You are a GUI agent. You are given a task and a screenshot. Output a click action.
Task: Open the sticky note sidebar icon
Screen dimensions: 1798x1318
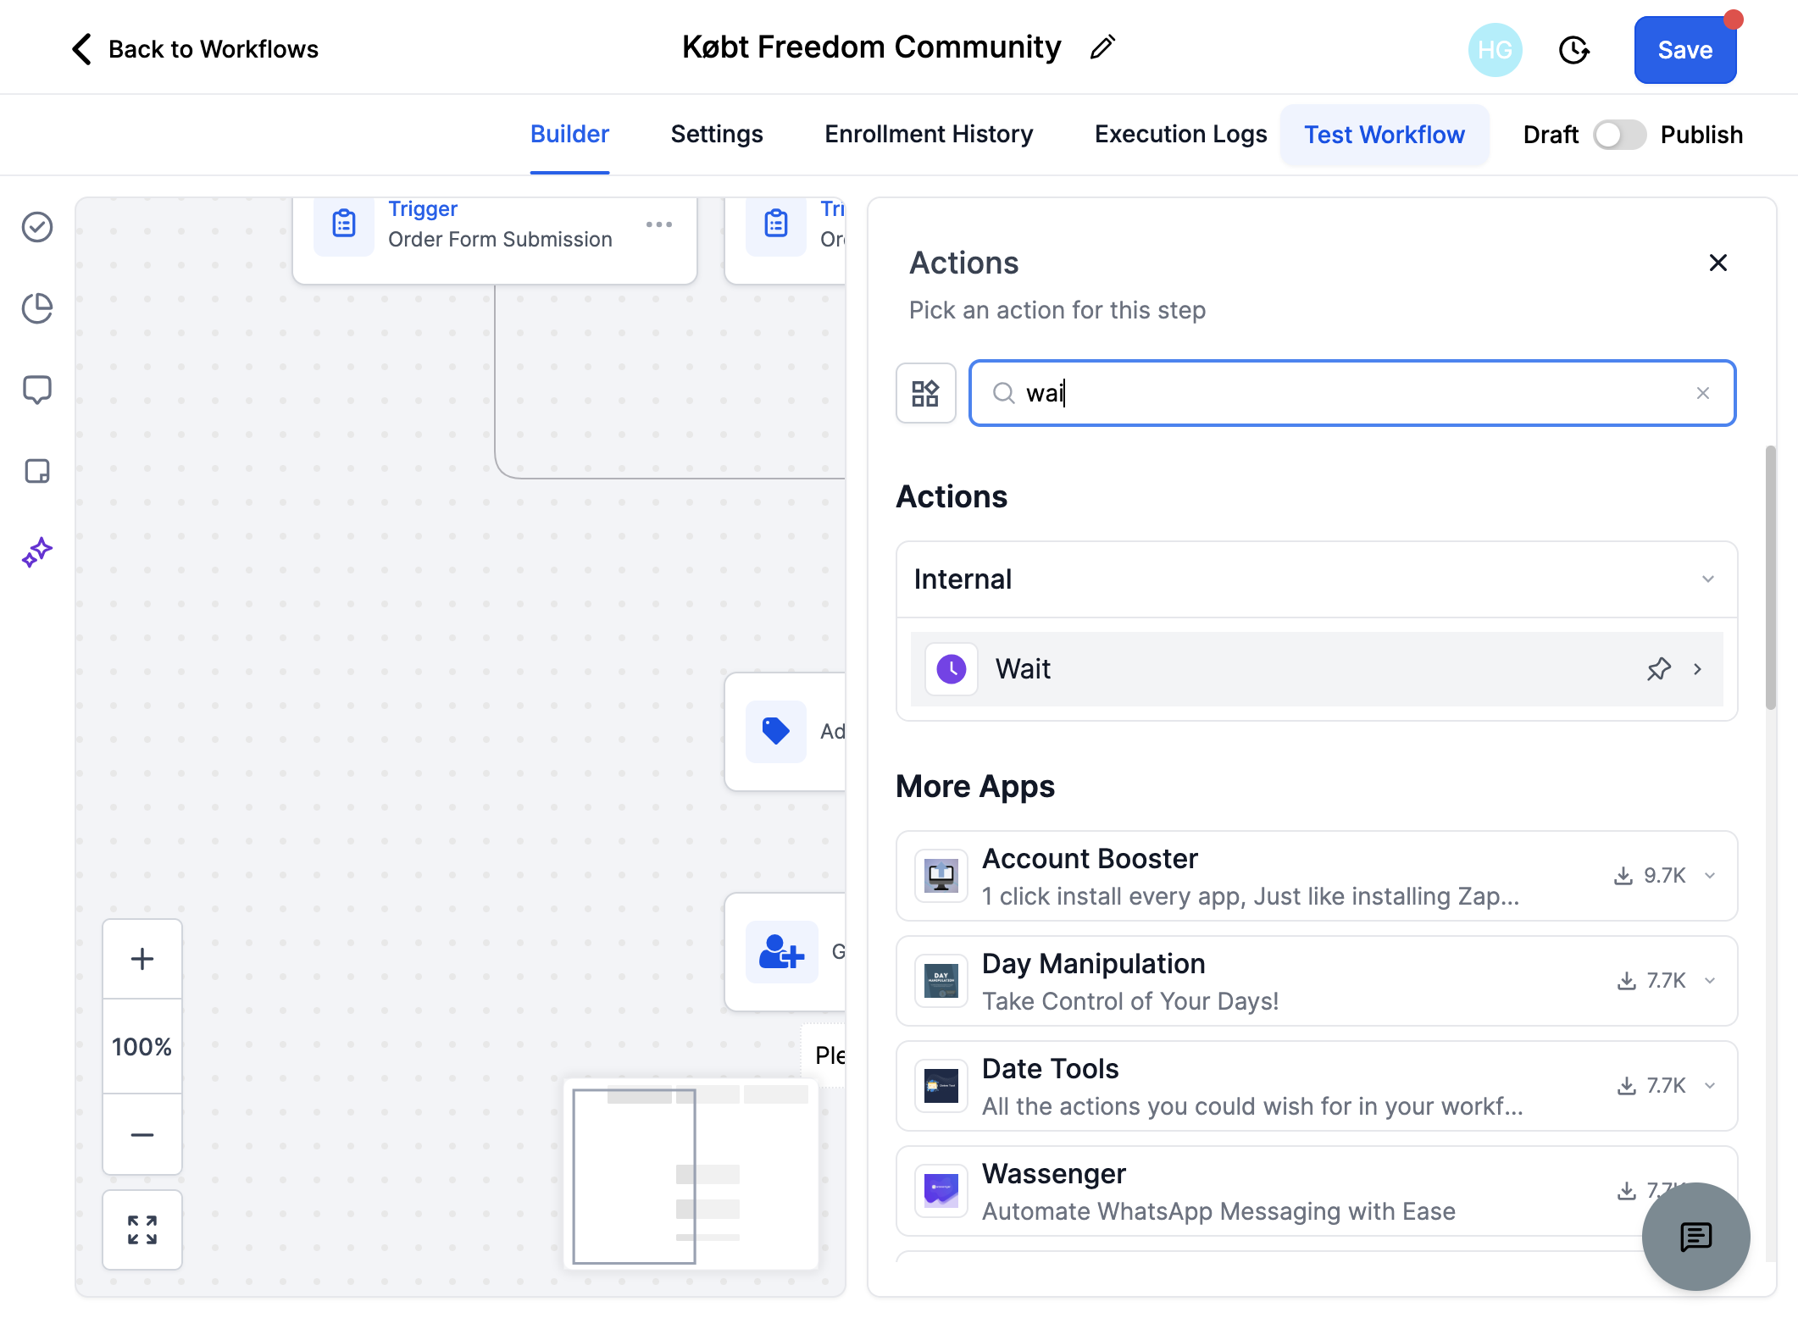[x=37, y=471]
